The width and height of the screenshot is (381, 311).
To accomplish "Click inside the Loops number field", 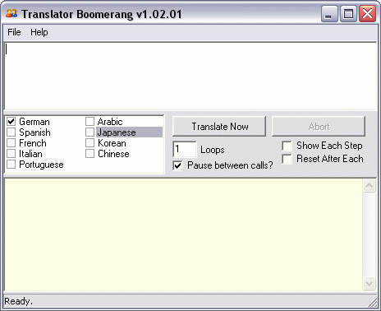I will pos(185,149).
